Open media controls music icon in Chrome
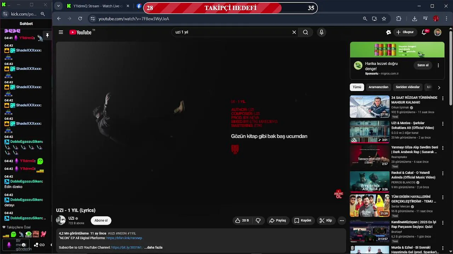 pyautogui.click(x=425, y=19)
